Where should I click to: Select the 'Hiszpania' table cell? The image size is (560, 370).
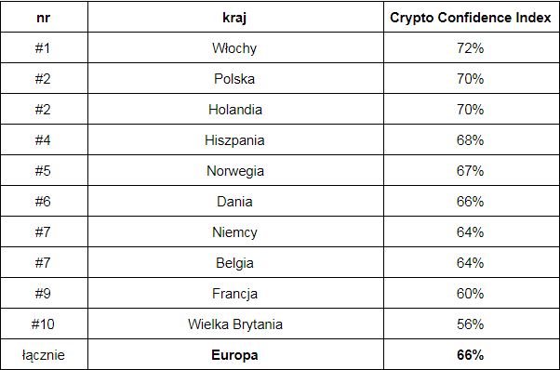point(234,140)
